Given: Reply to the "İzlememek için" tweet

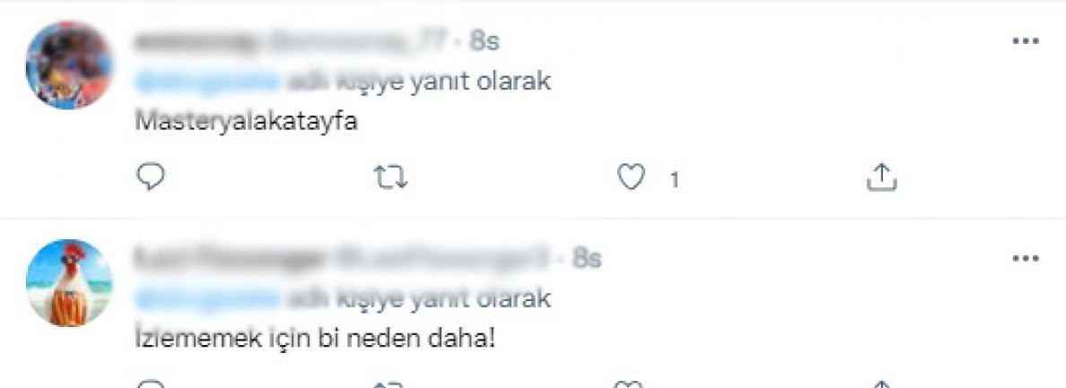Looking at the screenshot, I should coord(151,385).
